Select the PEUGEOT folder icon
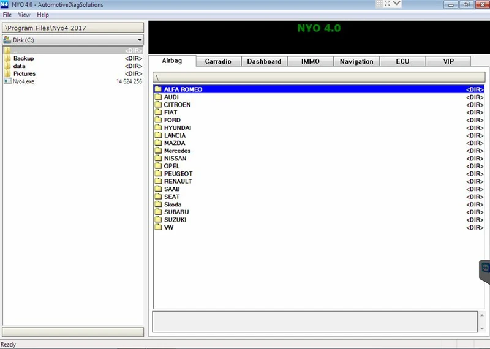 tap(158, 173)
